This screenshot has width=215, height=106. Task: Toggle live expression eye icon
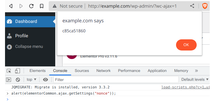pos(45,80)
